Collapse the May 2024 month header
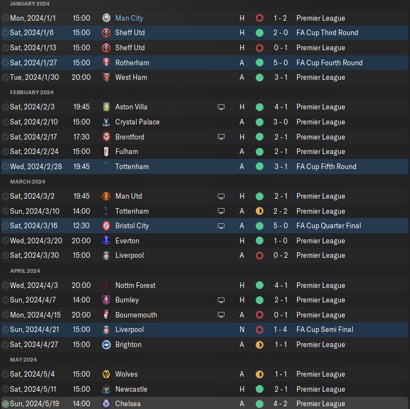 point(23,360)
